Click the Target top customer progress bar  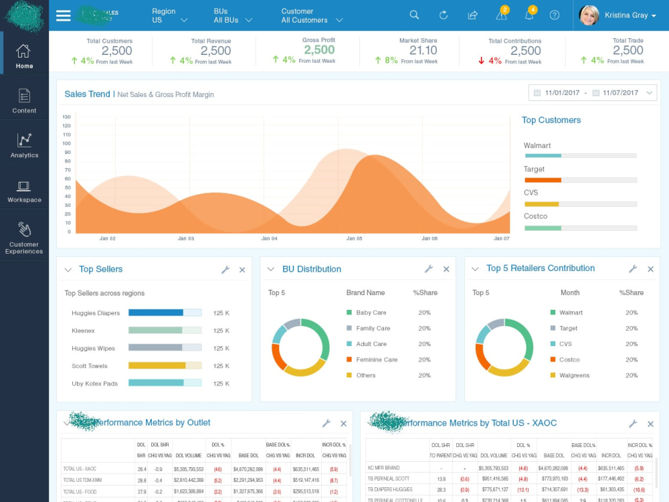click(x=580, y=180)
